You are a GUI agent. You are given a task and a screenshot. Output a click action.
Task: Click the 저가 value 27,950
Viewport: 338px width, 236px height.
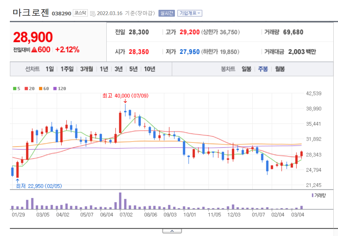tap(190, 52)
